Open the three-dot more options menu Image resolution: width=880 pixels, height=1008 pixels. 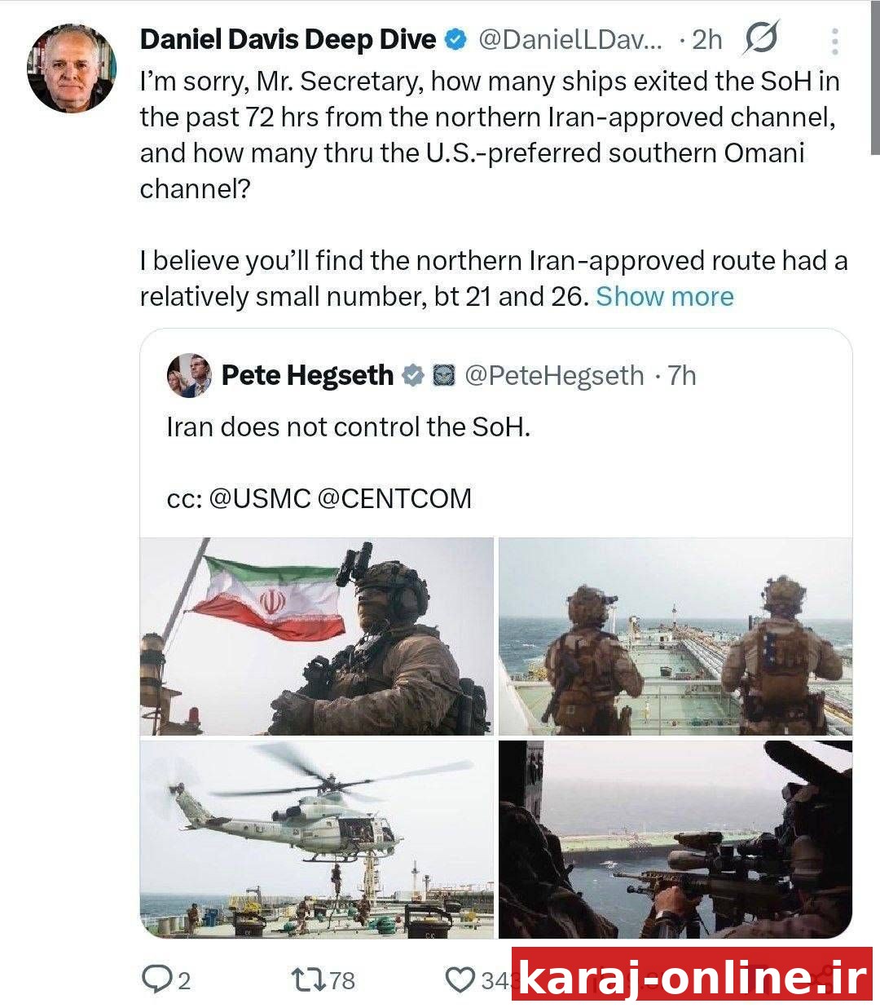[834, 41]
